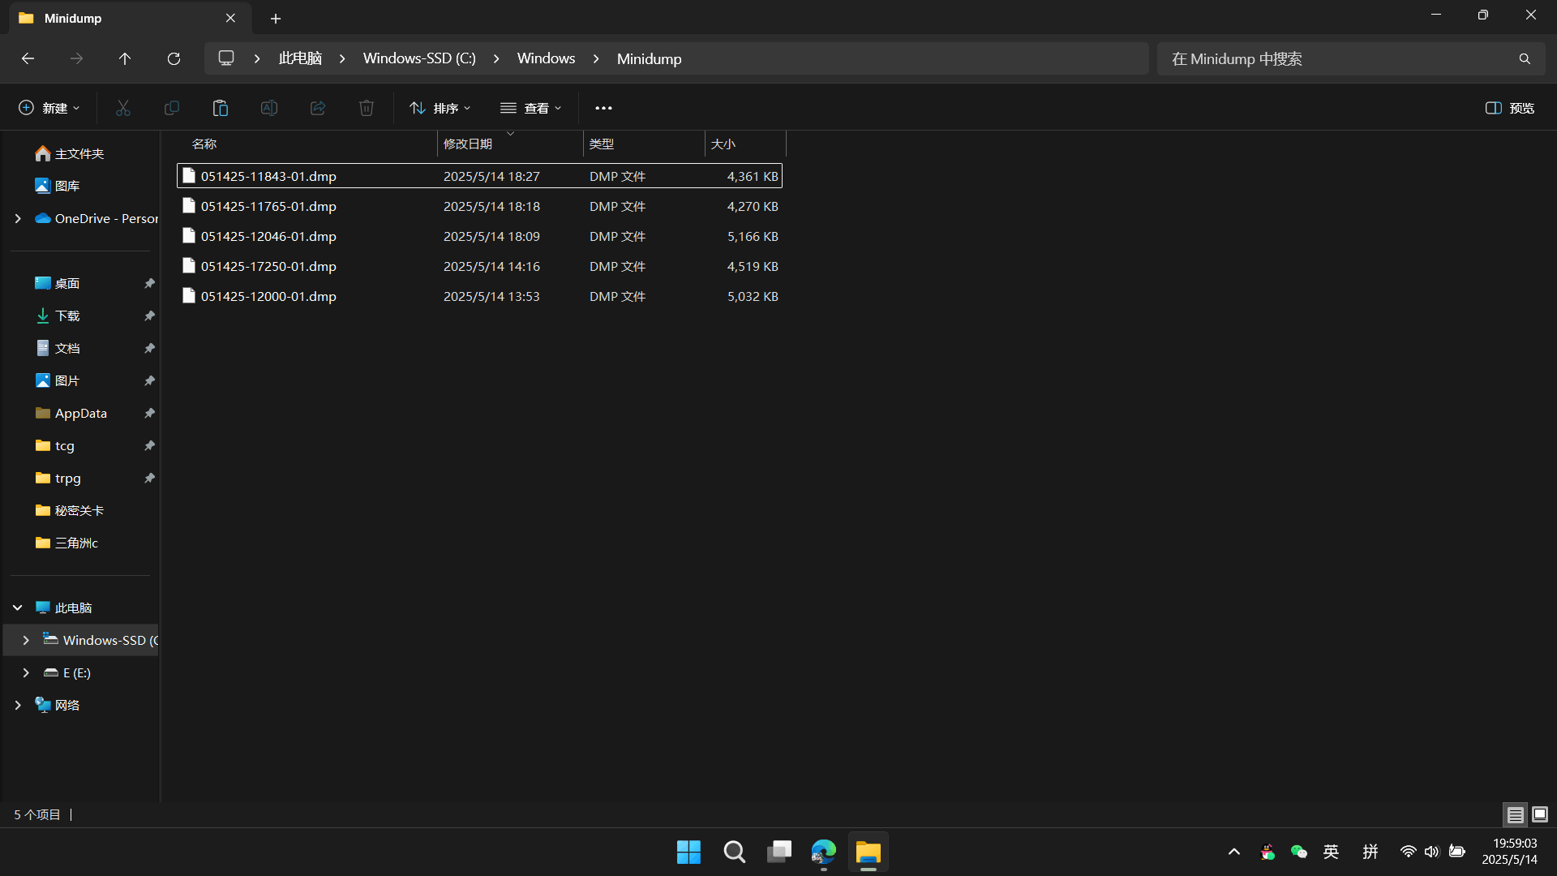Select file 051425-12046-01.dmp
The width and height of the screenshot is (1557, 876).
click(268, 236)
